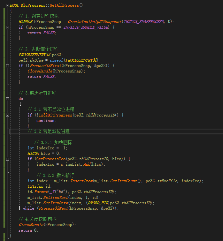The image size is (223, 241).
Task: Click the DlgProgress class name
Action: (33, 5)
